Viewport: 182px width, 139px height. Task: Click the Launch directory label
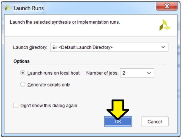click(x=30, y=47)
